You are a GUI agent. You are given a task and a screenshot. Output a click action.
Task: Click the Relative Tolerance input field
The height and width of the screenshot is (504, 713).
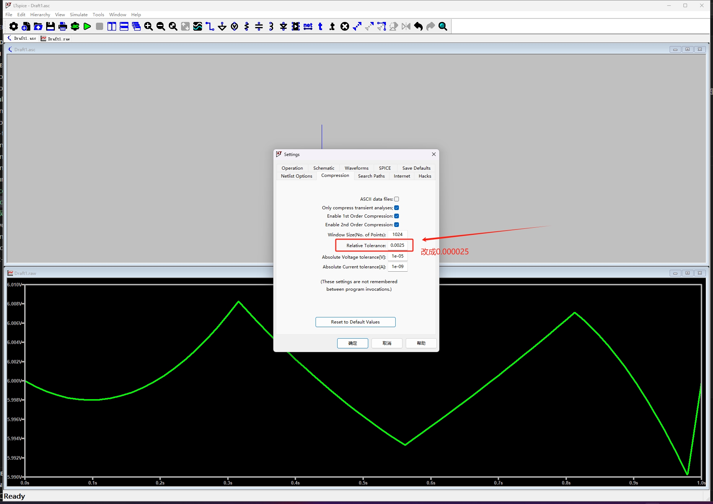tap(397, 245)
